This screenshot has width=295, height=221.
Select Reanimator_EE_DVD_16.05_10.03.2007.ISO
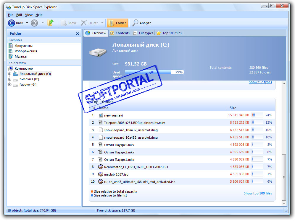(136, 167)
